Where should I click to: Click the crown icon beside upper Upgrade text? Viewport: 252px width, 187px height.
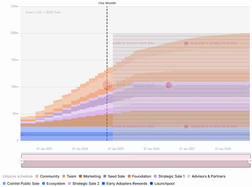click(x=186, y=43)
